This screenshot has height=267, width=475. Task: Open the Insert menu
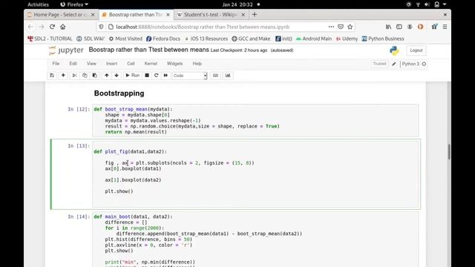tap(111, 64)
